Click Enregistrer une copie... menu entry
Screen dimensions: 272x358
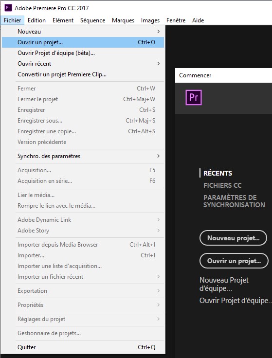(83, 131)
